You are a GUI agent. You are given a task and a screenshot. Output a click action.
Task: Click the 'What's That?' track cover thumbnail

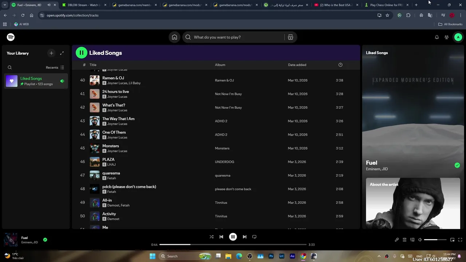pyautogui.click(x=95, y=107)
